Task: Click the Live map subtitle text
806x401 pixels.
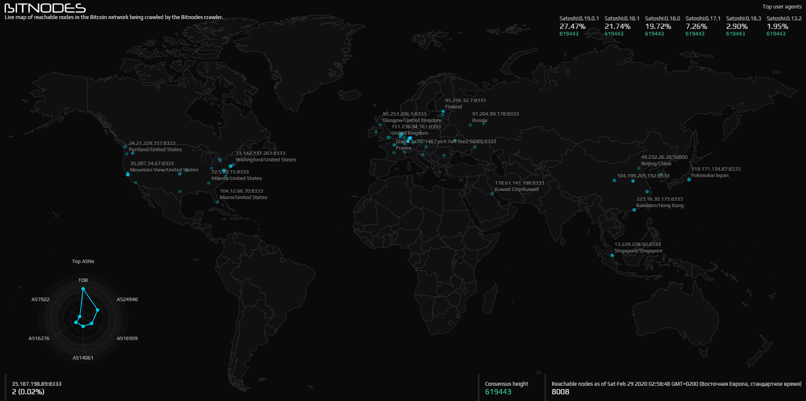Action: (x=114, y=17)
